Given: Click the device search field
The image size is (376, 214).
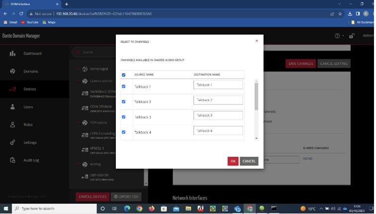Looking at the screenshot, I should coord(96,52).
